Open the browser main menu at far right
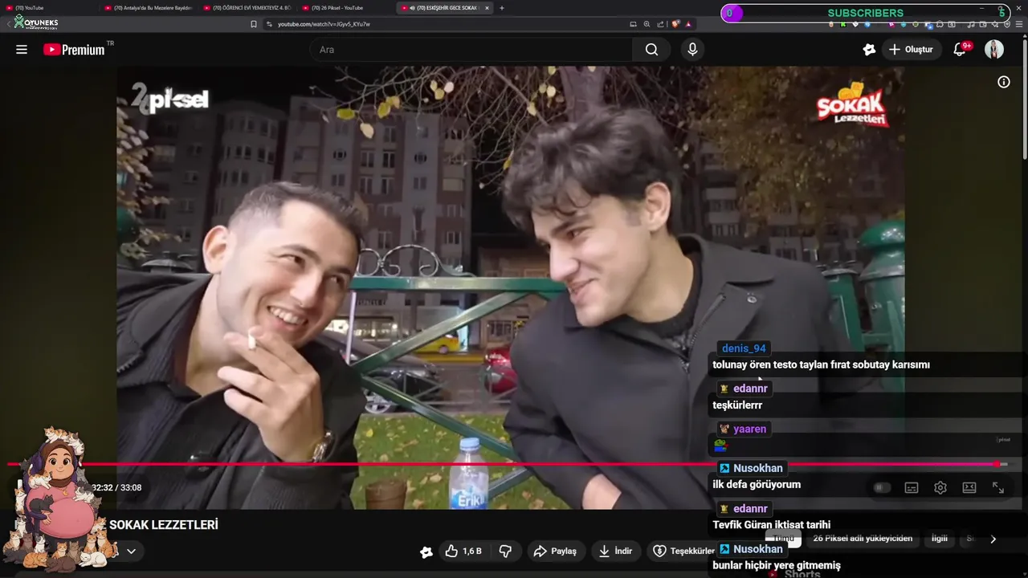The height and width of the screenshot is (578, 1028). click(x=1019, y=24)
